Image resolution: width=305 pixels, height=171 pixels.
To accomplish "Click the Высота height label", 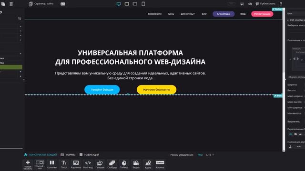I will [x=292, y=90].
